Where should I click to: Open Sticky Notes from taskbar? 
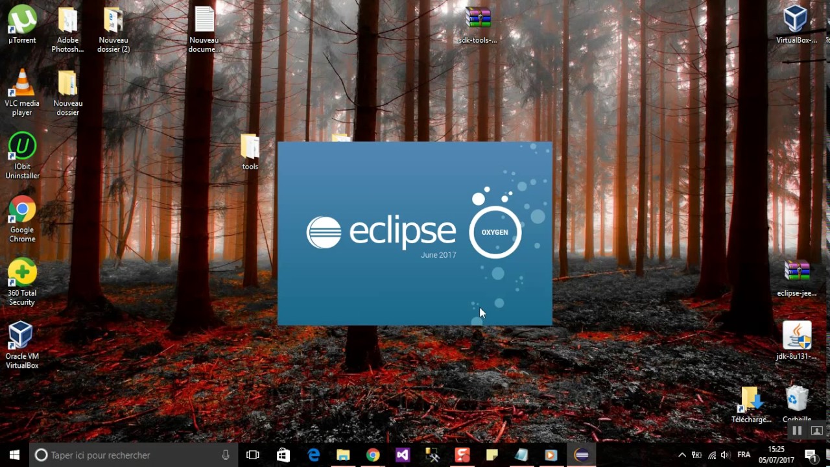tap(492, 455)
